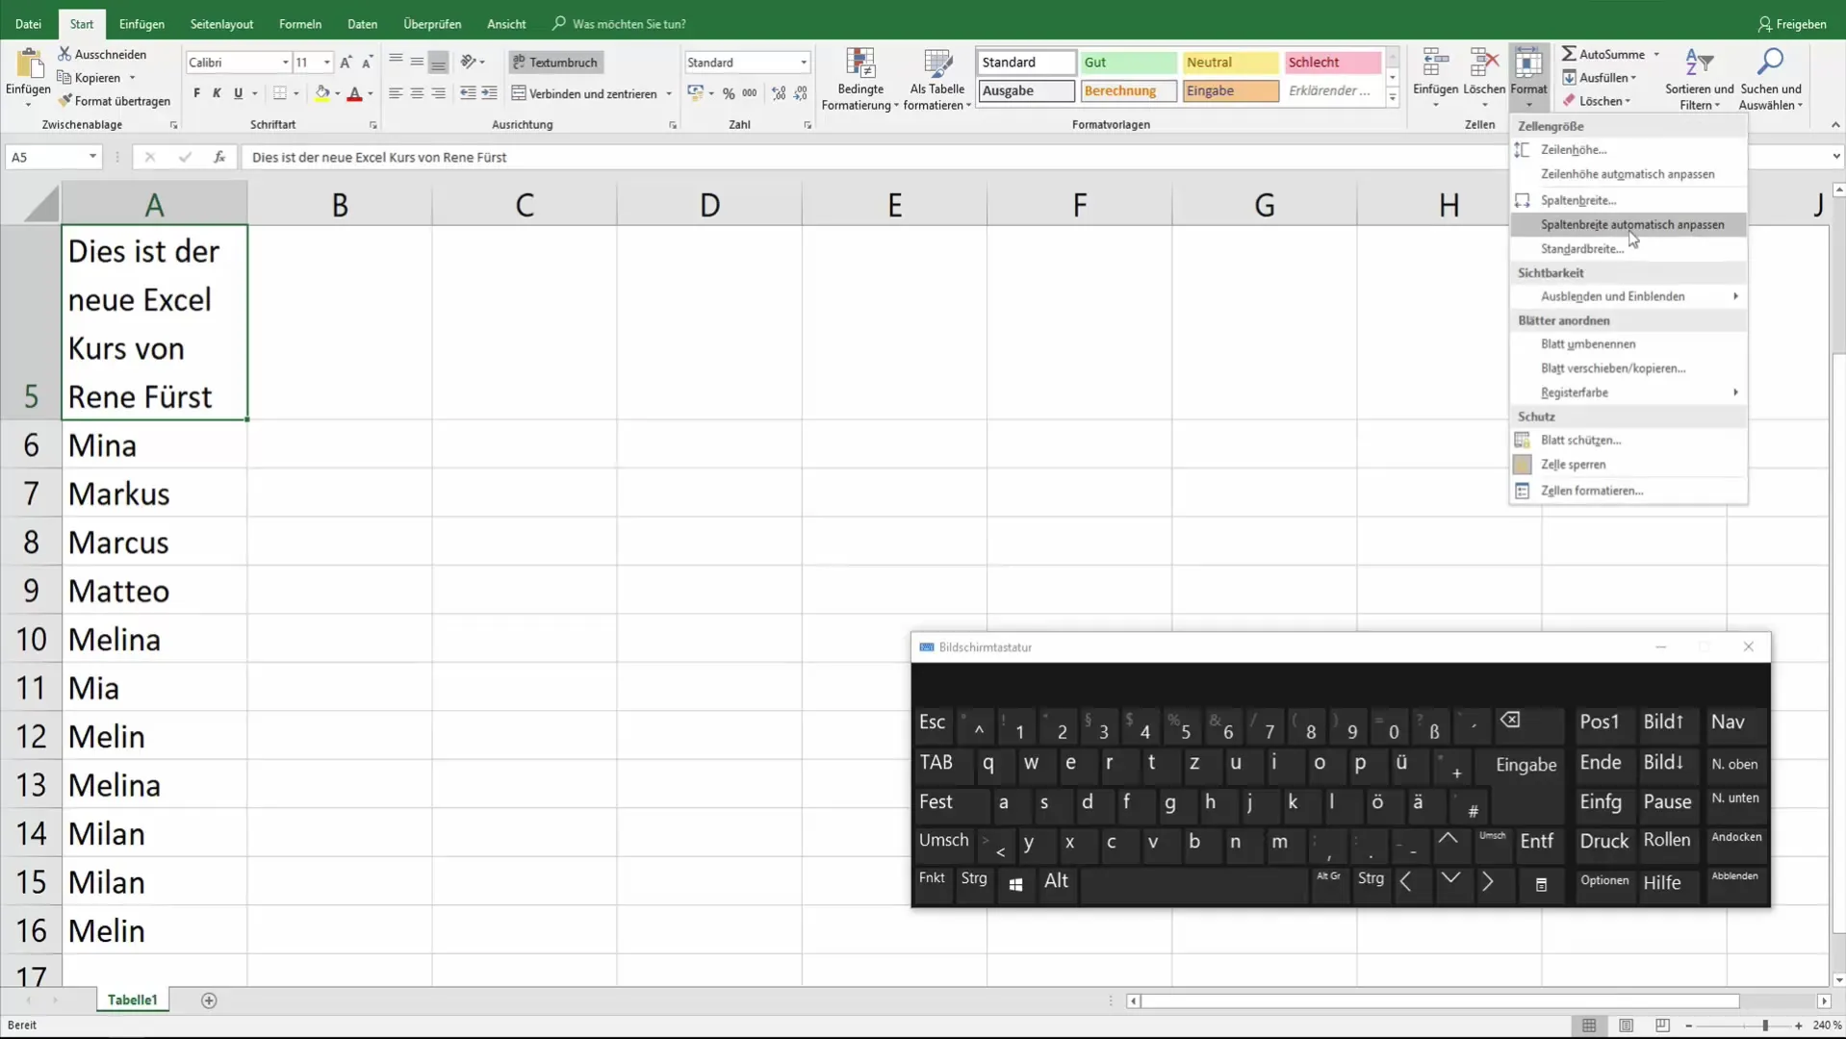
Task: Apply red font color icon
Action: point(355,93)
